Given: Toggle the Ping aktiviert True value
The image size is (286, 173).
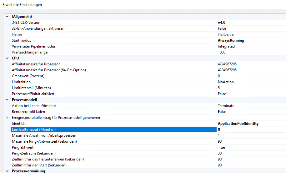Looking at the screenshot, I should [221, 147].
